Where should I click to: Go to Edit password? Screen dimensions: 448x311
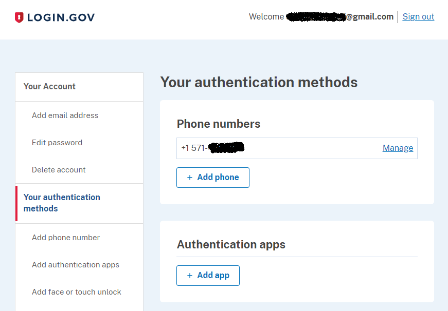[x=57, y=143]
